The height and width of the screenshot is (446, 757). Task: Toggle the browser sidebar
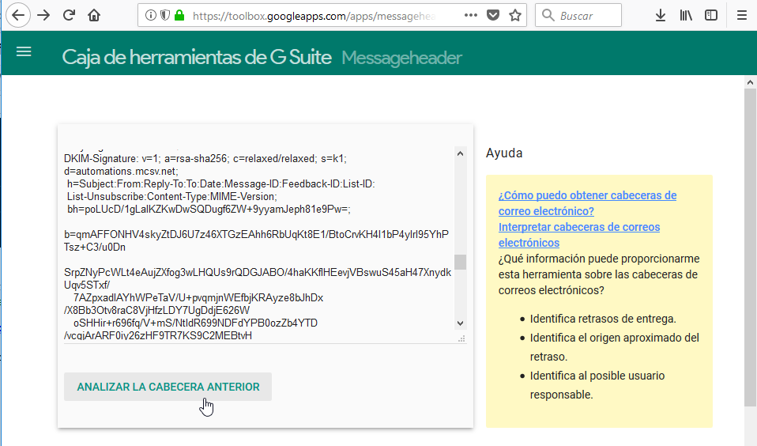tap(711, 16)
